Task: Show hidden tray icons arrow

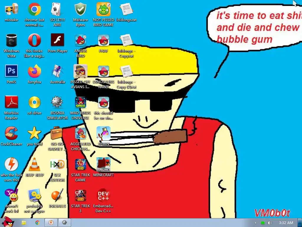Action: click(x=255, y=223)
